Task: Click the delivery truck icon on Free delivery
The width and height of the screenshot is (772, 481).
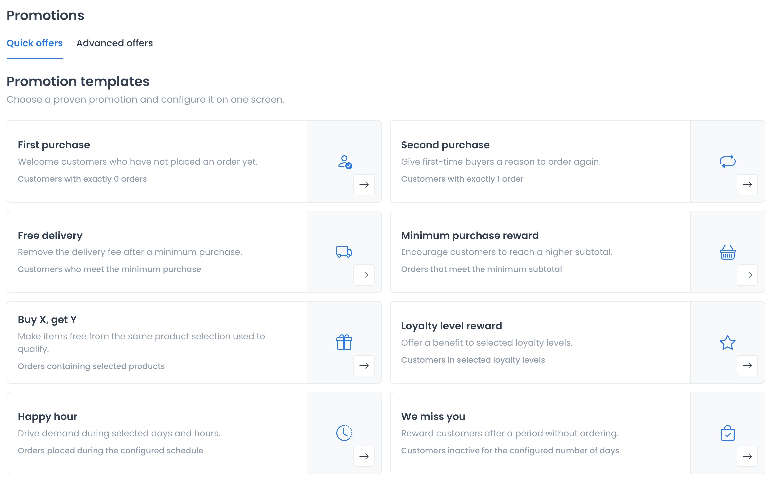Action: 344,252
